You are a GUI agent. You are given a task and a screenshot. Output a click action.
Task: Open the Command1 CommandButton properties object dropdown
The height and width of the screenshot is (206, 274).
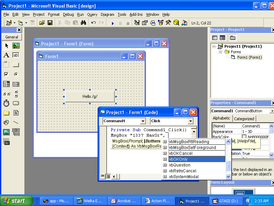(x=272, y=111)
